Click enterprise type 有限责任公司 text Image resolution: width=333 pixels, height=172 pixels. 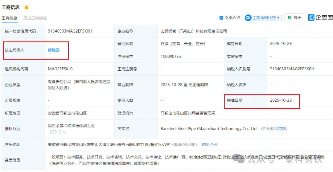pyautogui.click(x=79, y=85)
